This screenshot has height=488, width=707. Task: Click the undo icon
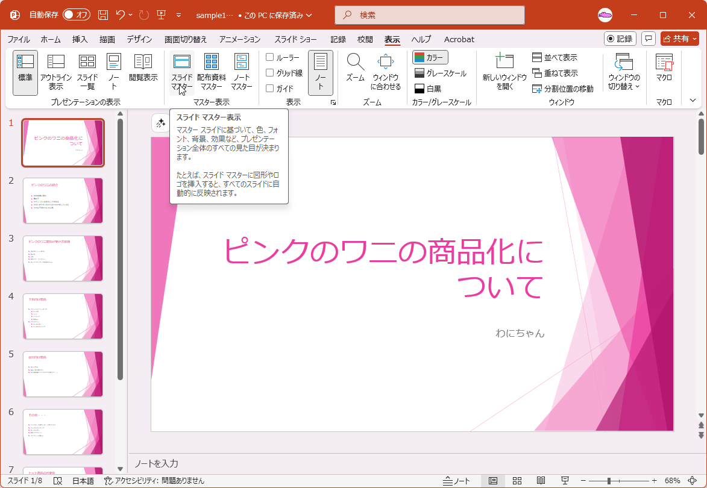point(121,15)
